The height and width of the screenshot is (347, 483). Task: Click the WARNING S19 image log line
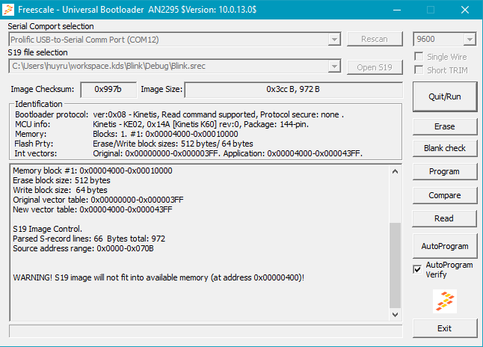[x=159, y=277]
